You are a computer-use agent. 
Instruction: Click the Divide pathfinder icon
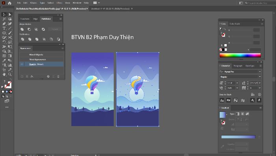pyautogui.click(x=22, y=39)
